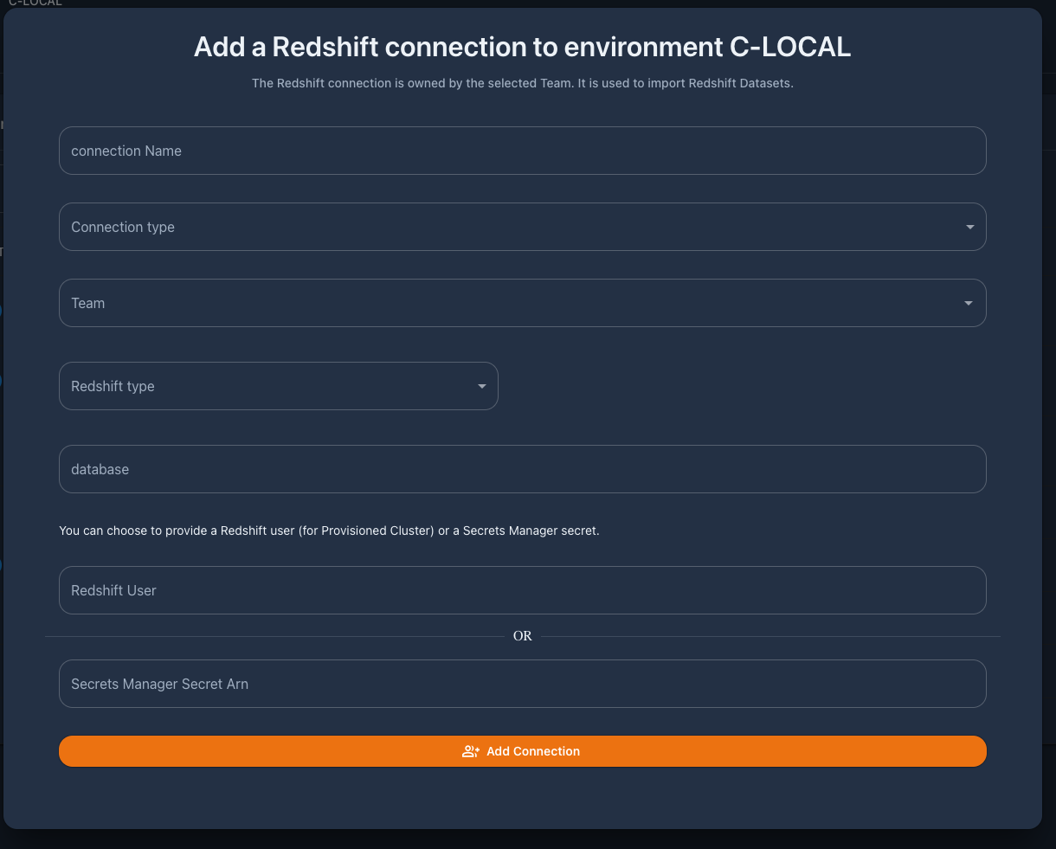1056x849 pixels.
Task: Expand the Redshift type combo box
Action: pos(278,386)
